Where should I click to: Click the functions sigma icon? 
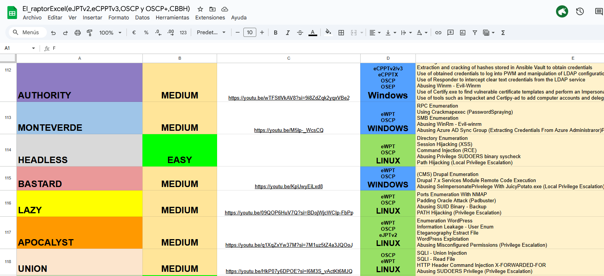tap(503, 33)
